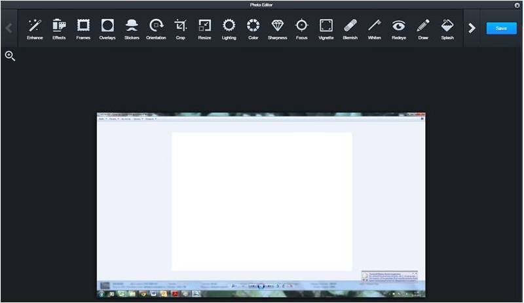
Task: Select the Crop tool
Action: 181,27
